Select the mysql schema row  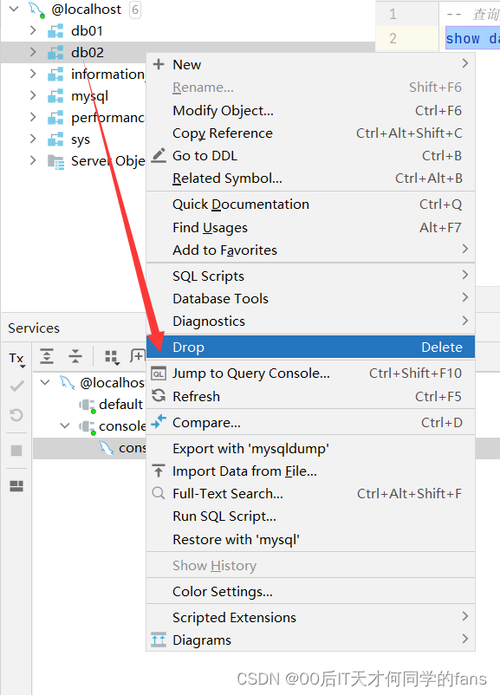(x=73, y=95)
